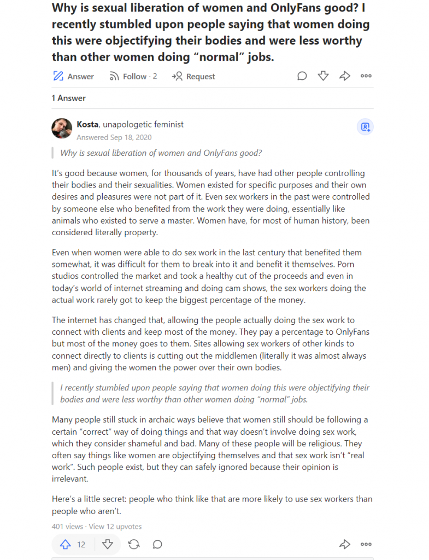
Task: Follow this question
Action: pos(133,77)
